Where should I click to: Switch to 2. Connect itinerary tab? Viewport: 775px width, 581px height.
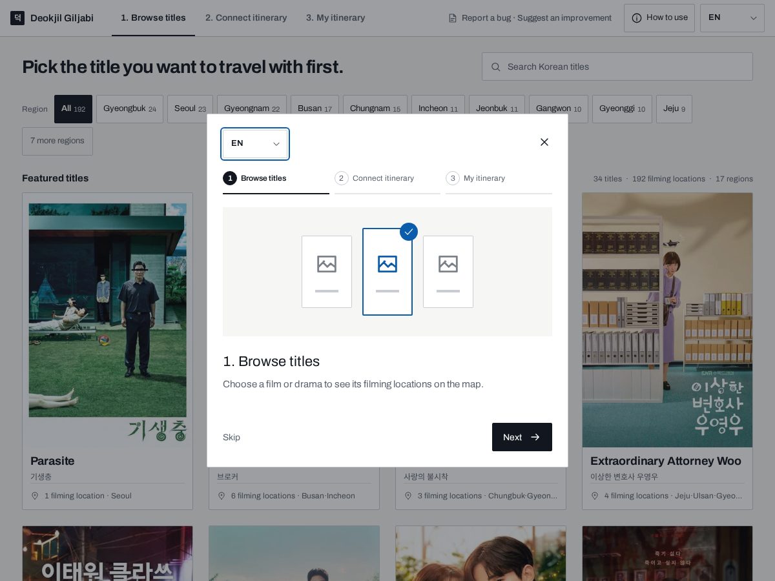click(x=246, y=18)
